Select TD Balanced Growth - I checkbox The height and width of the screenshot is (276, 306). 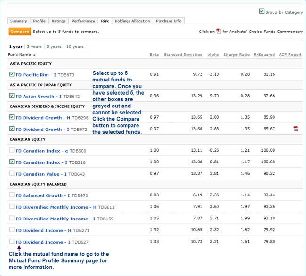12,195
